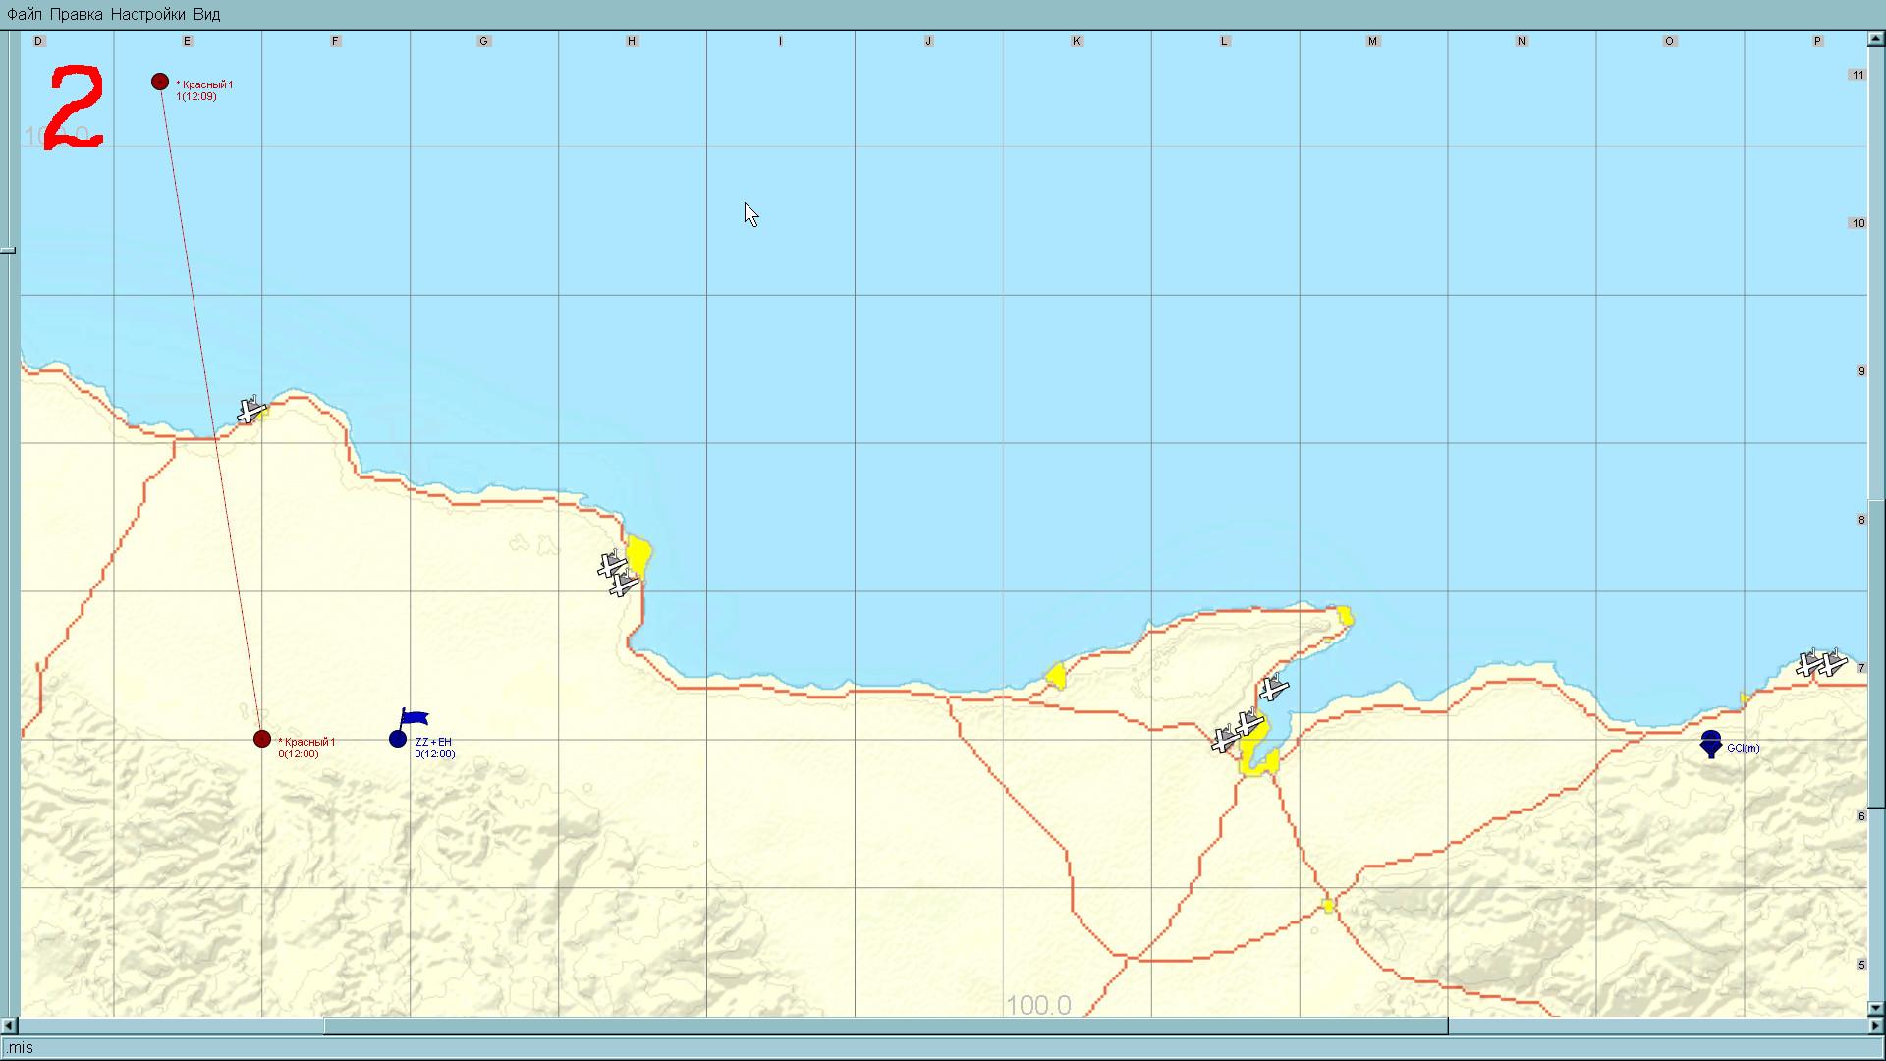This screenshot has width=1886, height=1061.
Task: Click the vertical scrollbar thumb
Action: tap(1876, 653)
